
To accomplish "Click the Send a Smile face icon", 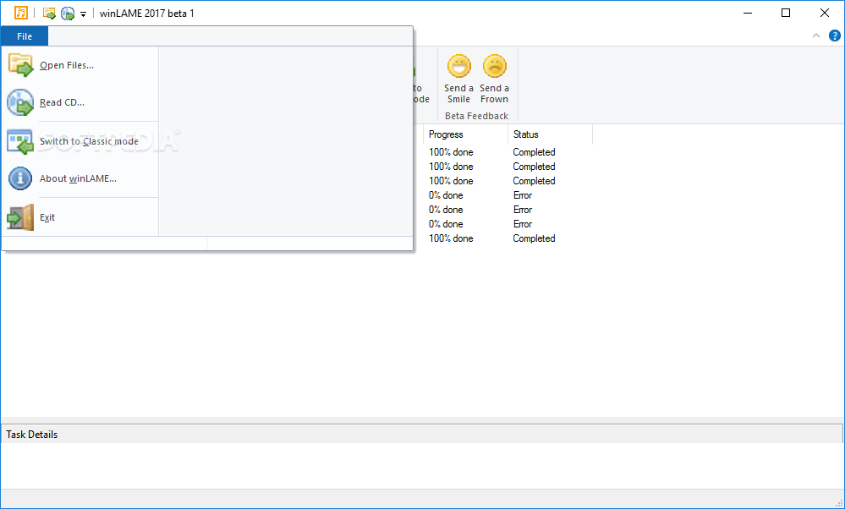I will pyautogui.click(x=459, y=66).
